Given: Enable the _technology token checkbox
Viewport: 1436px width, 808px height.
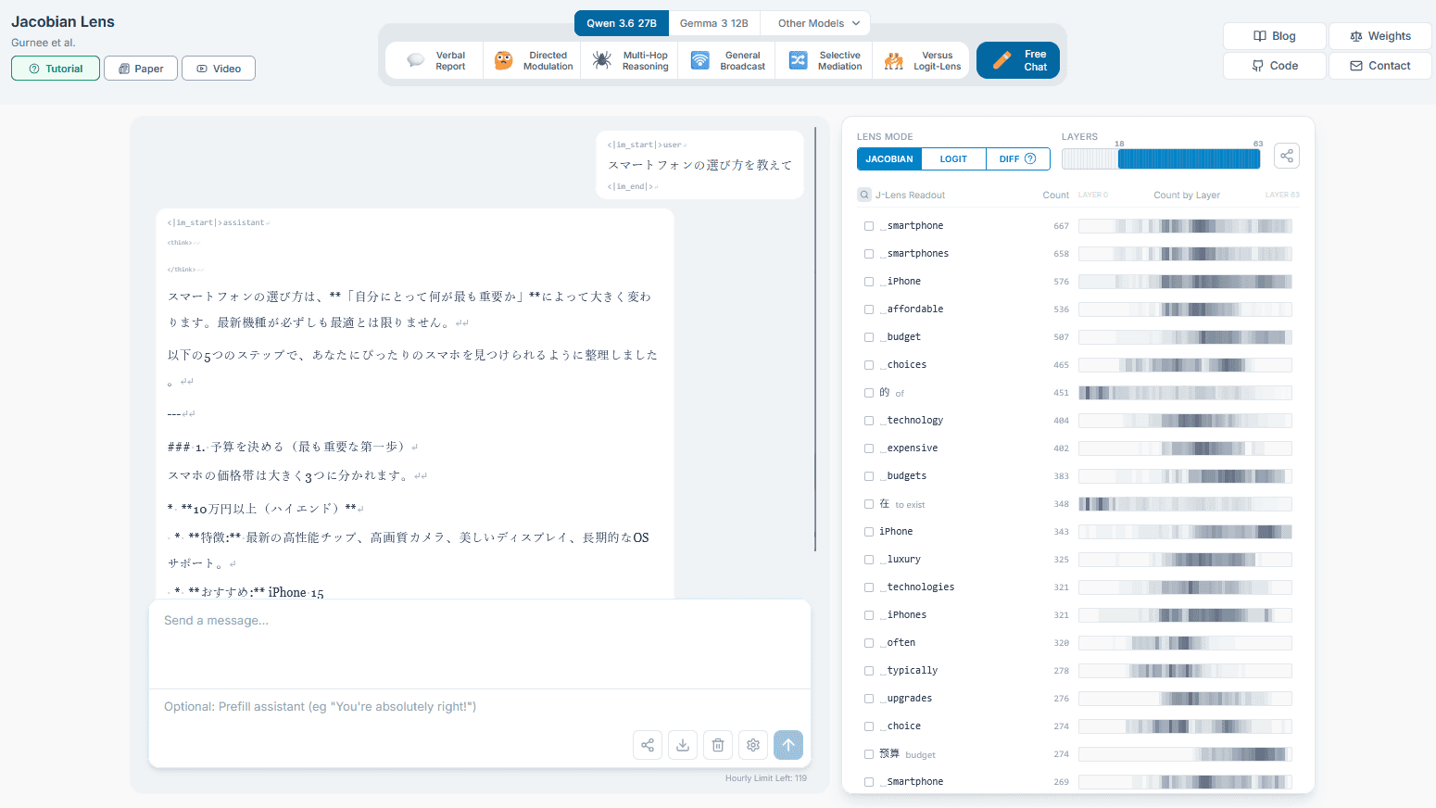Looking at the screenshot, I should (x=869, y=421).
